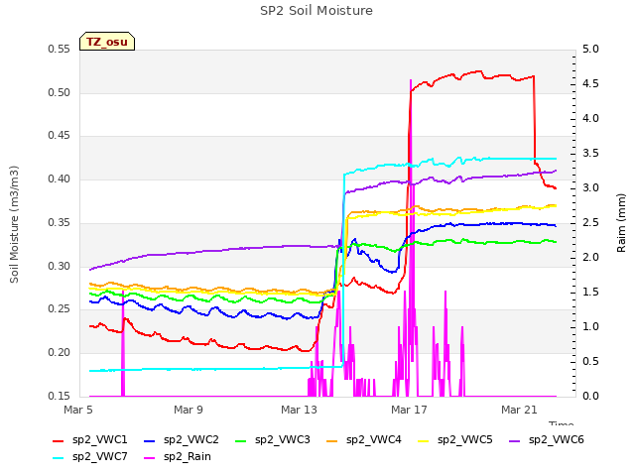Click the 0.20 left axis value
The width and height of the screenshot is (635, 476).
pos(60,353)
